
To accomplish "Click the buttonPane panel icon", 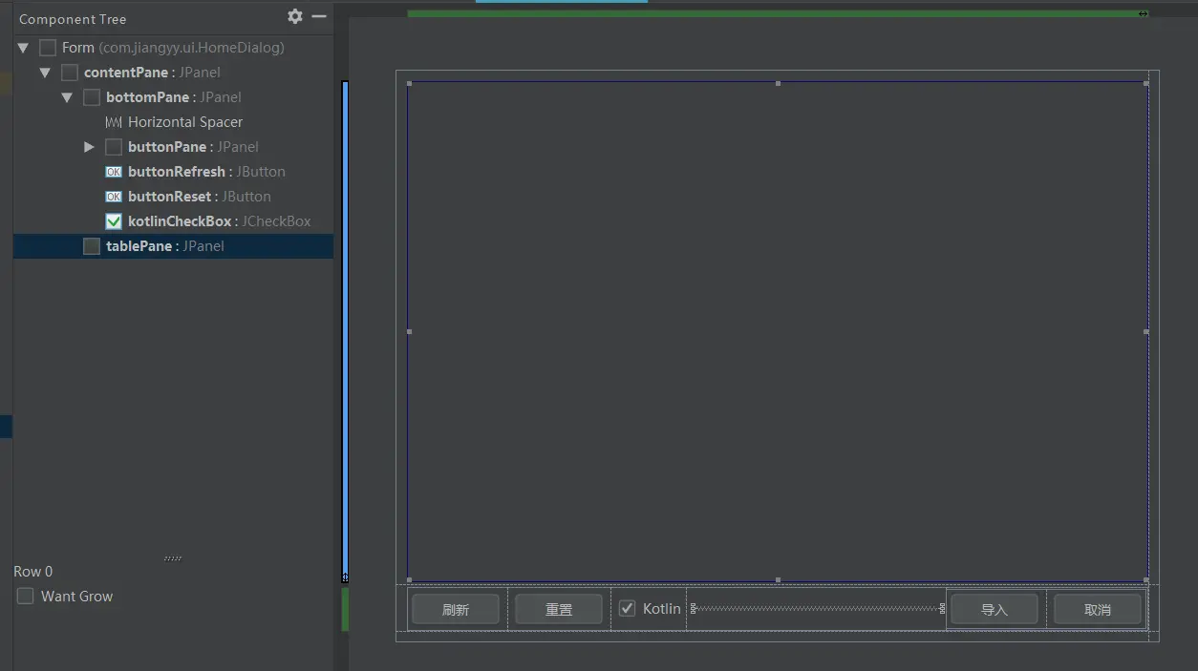I will click(114, 147).
